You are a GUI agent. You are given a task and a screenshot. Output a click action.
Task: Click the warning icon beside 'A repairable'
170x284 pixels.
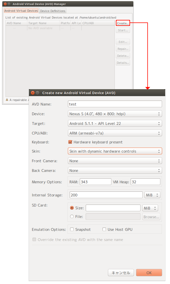point(7,100)
